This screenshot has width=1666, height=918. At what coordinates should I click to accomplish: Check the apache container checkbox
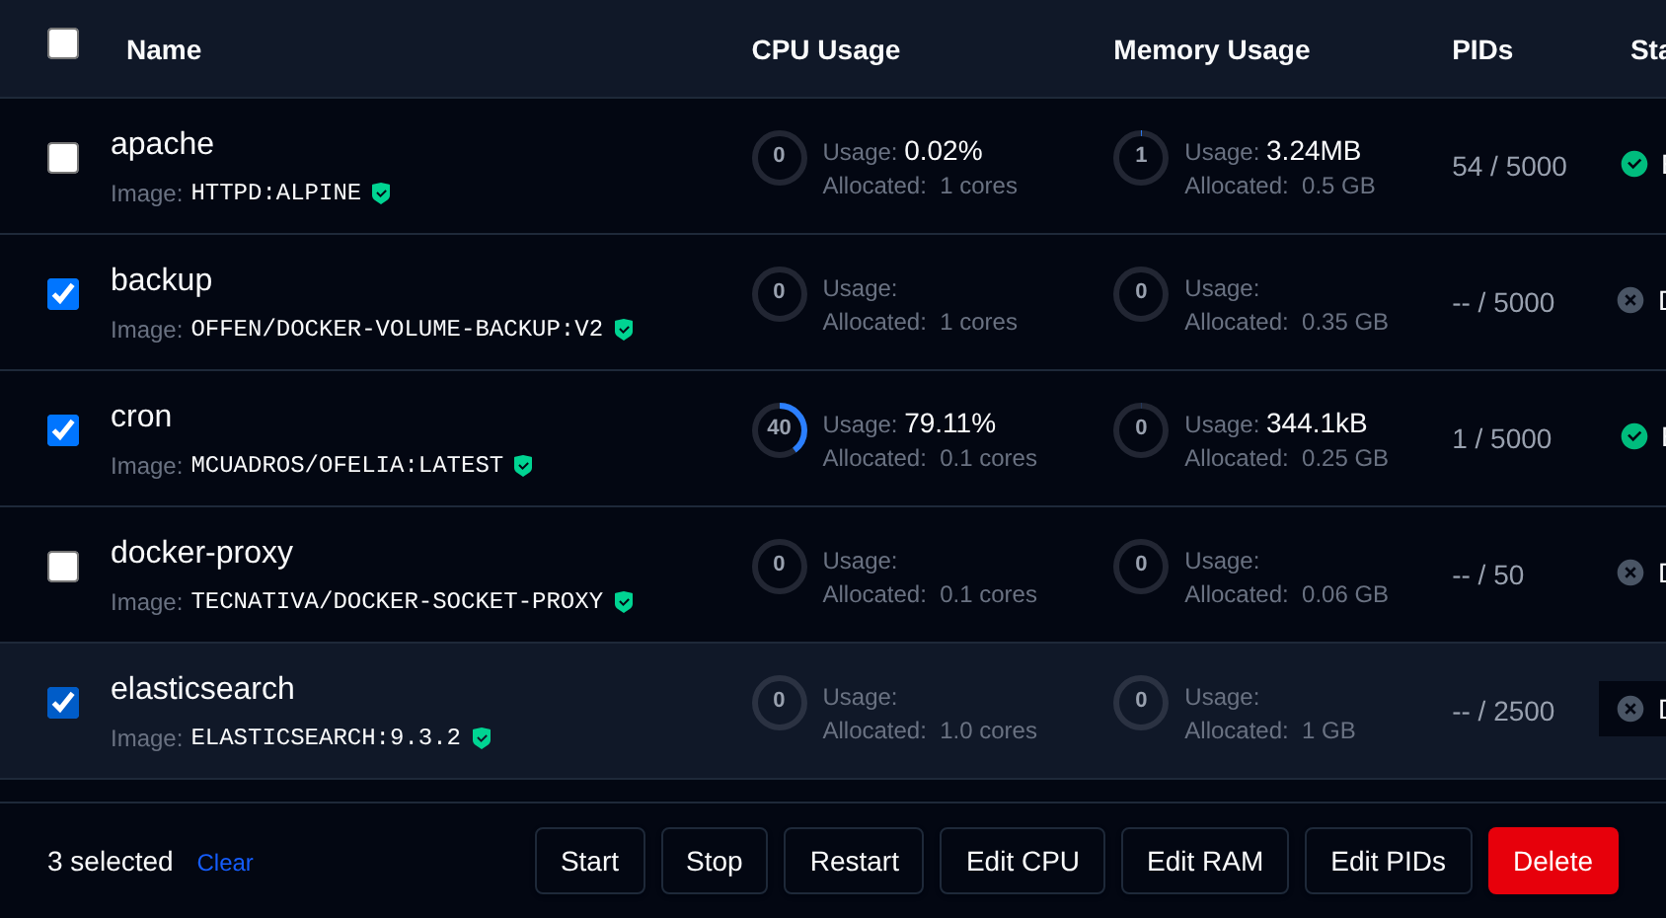[63, 158]
